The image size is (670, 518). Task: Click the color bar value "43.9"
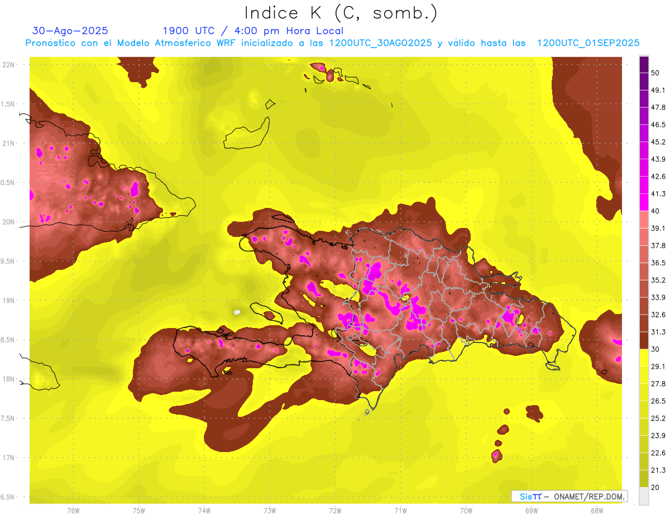point(658,159)
